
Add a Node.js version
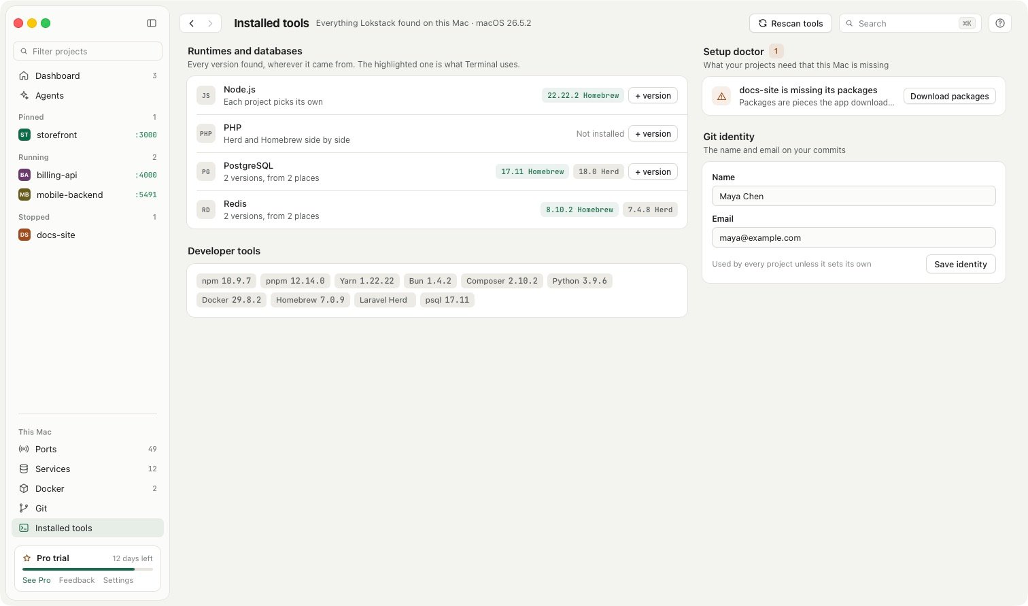tap(653, 96)
